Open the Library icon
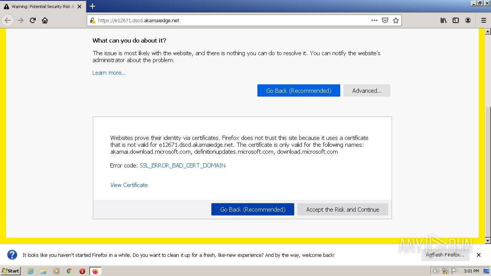491x276 pixels. (443, 20)
